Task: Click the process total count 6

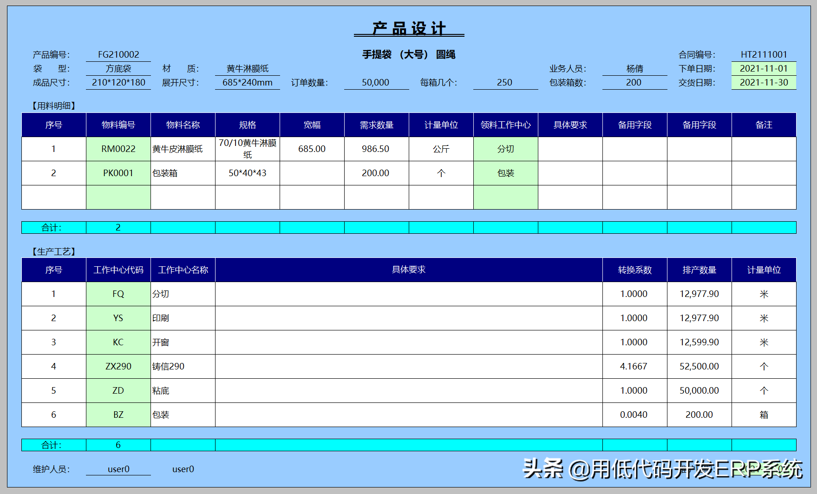Action: click(118, 445)
